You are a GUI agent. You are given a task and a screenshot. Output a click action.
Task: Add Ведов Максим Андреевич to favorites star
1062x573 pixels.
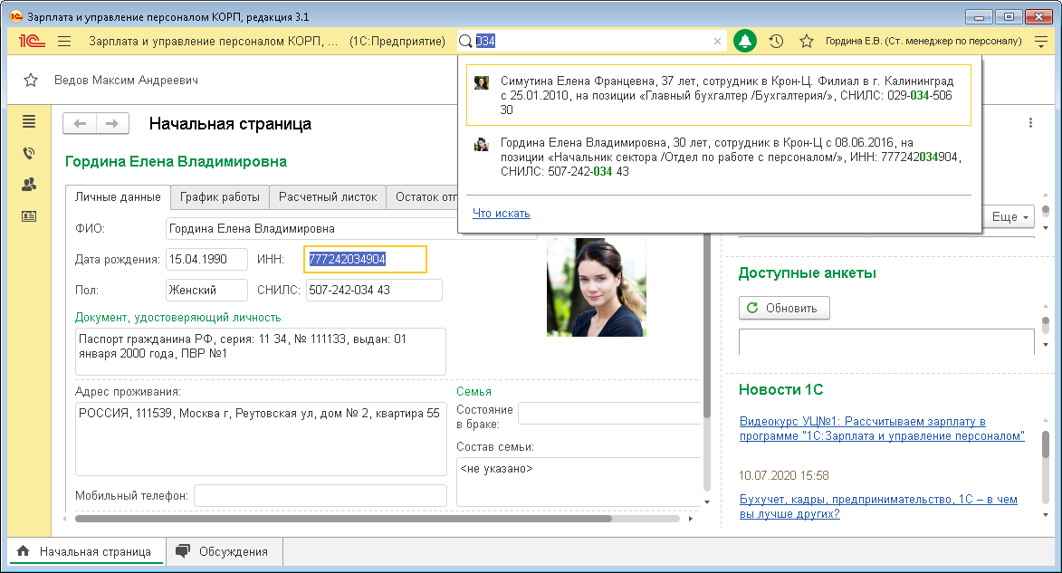(x=31, y=81)
